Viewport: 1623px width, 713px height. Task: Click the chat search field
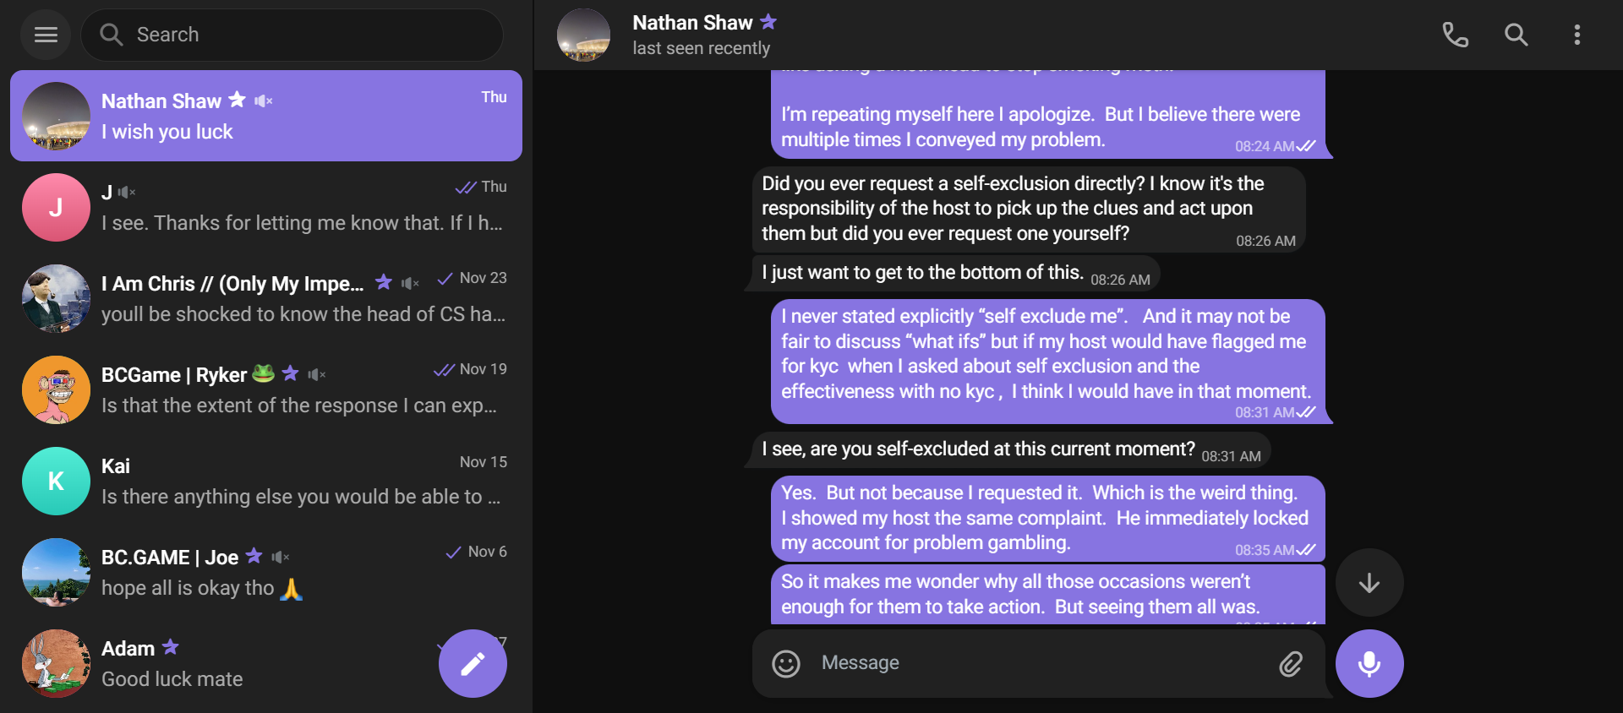tap(292, 35)
